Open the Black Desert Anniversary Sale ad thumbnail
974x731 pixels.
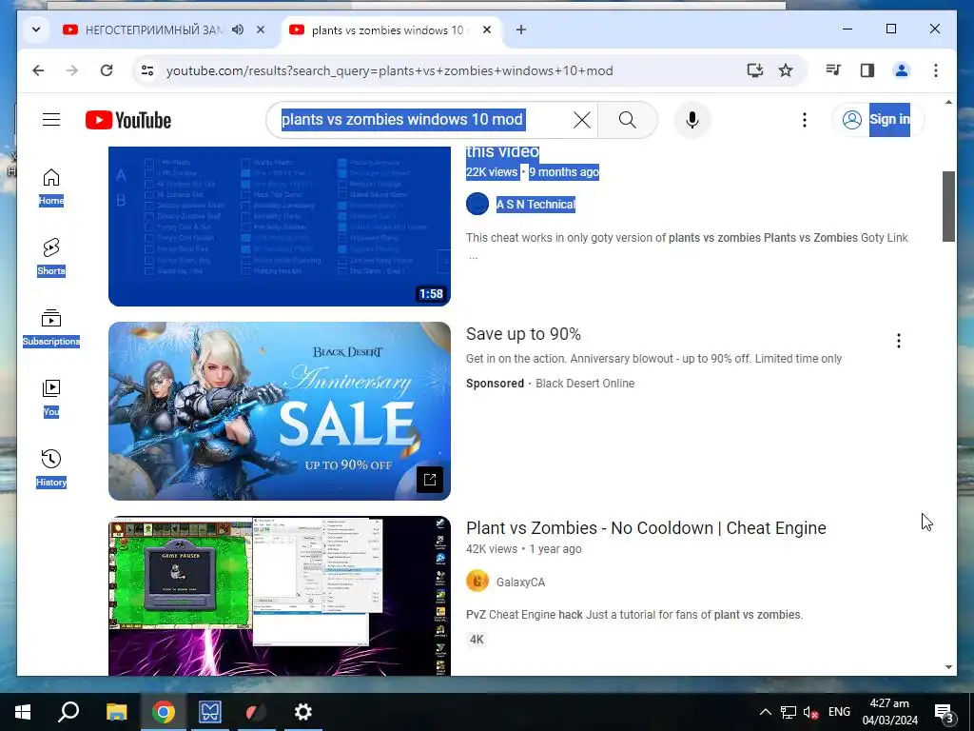click(279, 411)
